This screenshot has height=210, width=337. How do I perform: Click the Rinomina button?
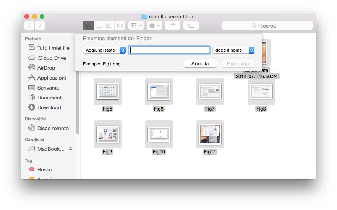pyautogui.click(x=238, y=63)
